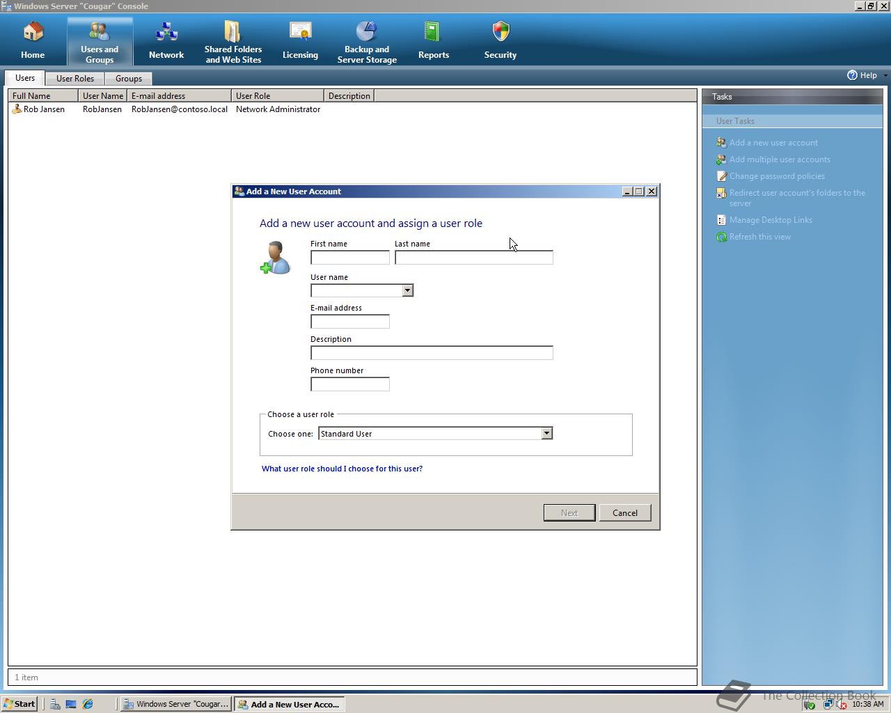The height and width of the screenshot is (713, 891).
Task: Click Add a New User Account taskbar button
Action: point(289,704)
